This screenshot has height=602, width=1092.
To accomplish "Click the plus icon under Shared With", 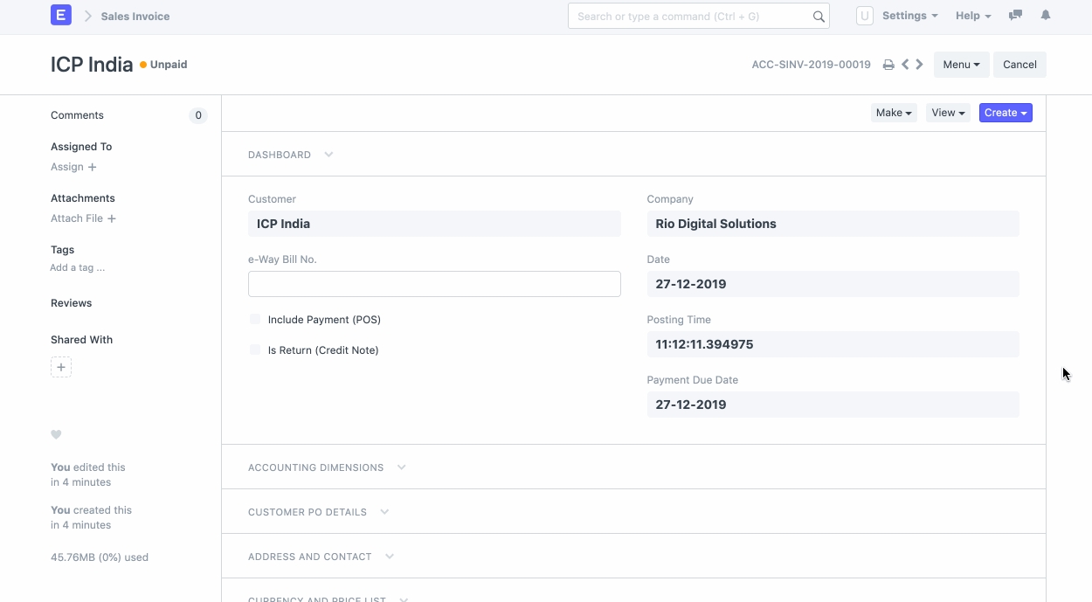I will tap(61, 367).
